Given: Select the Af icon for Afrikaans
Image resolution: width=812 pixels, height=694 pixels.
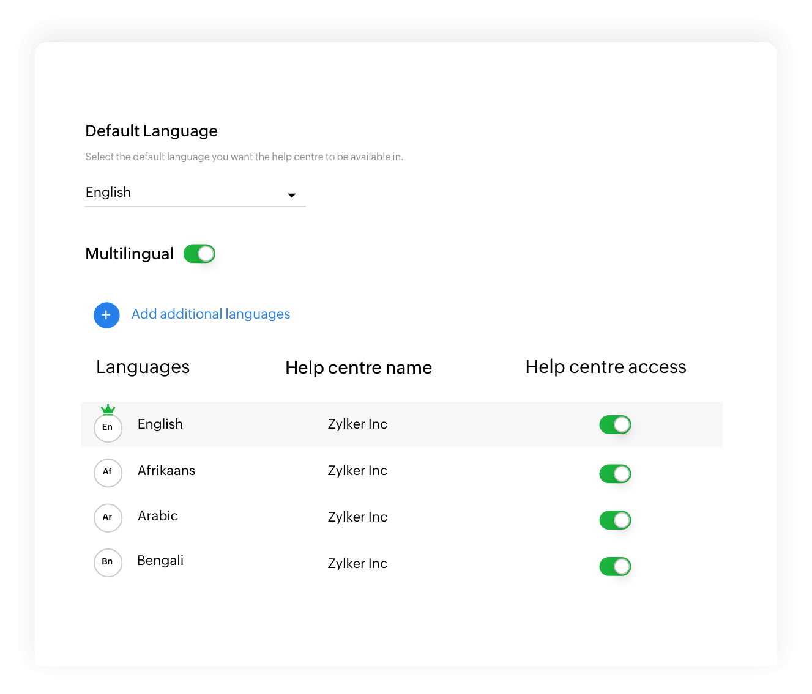Looking at the screenshot, I should pyautogui.click(x=108, y=473).
